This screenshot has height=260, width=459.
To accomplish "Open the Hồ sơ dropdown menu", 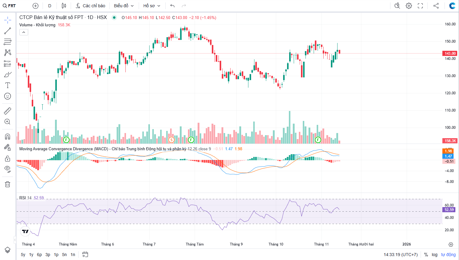I will [x=152, y=6].
